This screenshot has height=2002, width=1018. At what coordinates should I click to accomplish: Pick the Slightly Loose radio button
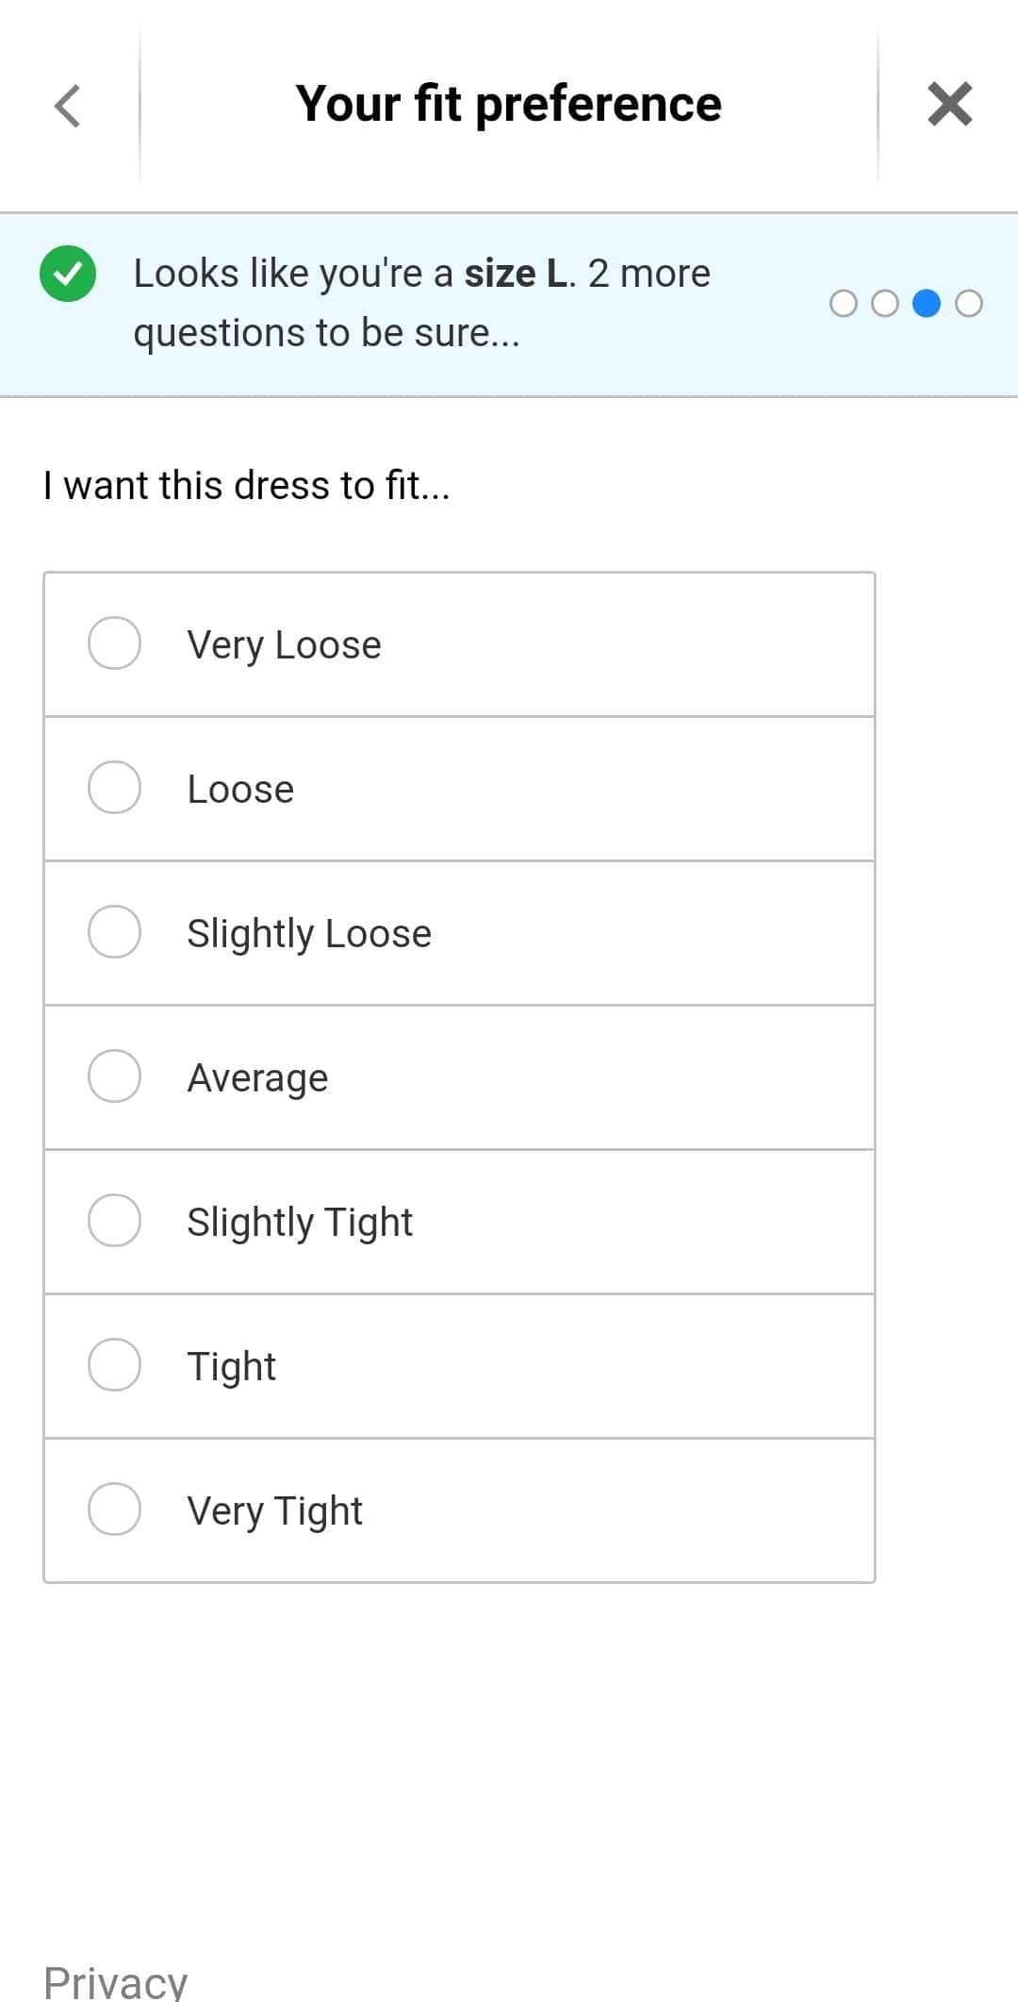click(114, 932)
